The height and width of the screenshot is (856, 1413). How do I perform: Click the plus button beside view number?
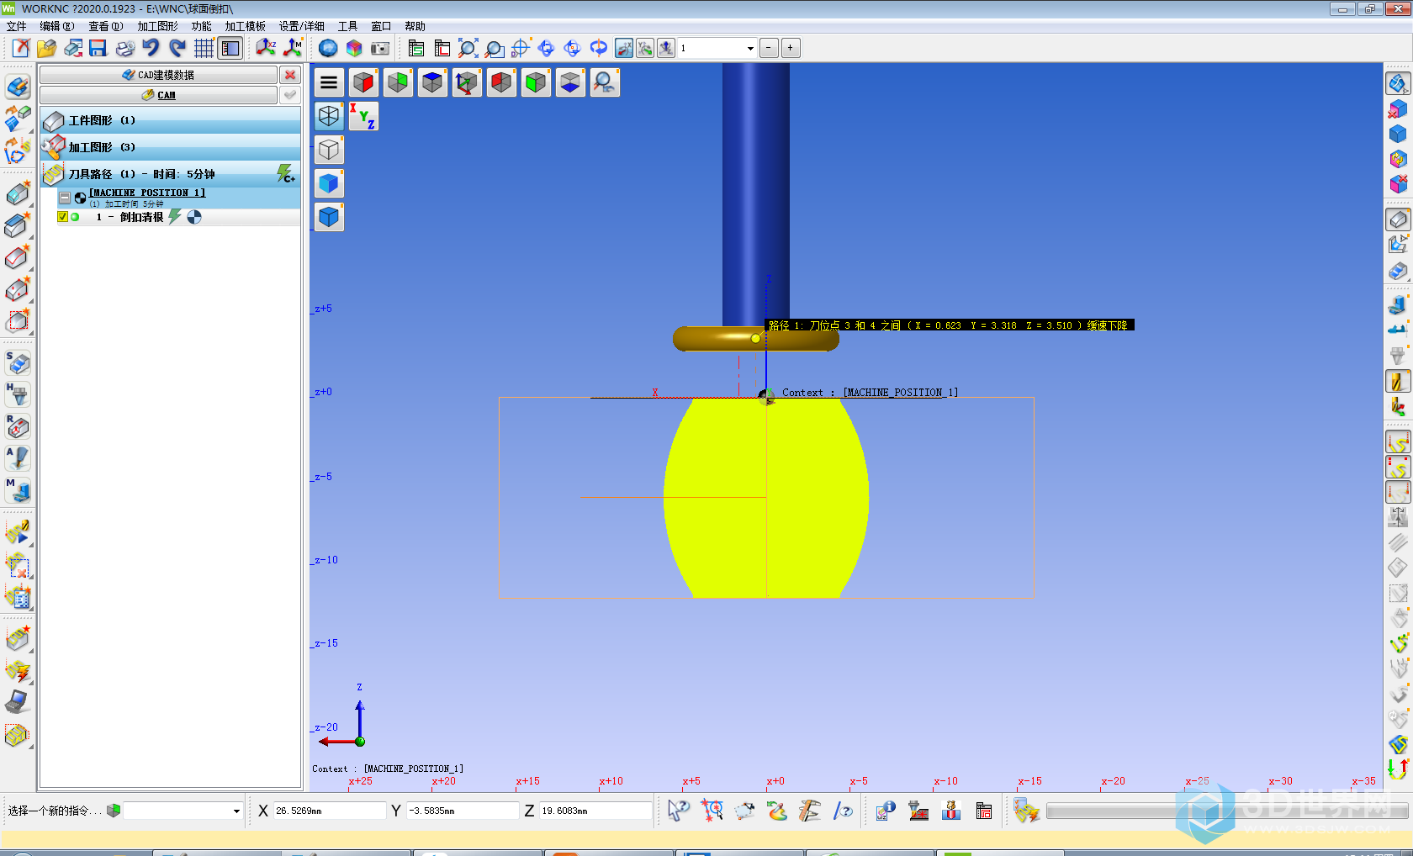click(791, 48)
